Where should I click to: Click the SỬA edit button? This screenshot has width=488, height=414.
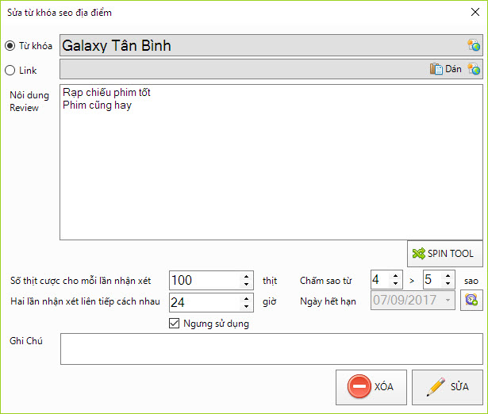[x=448, y=387]
